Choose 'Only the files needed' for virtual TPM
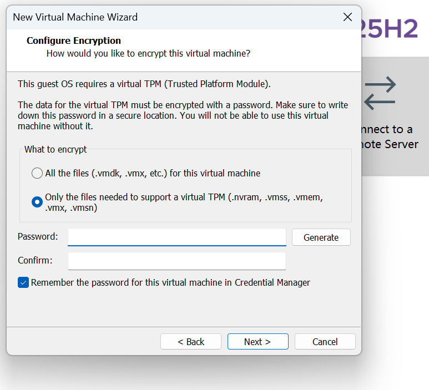Screen dimensions: 429x390 pos(37,202)
